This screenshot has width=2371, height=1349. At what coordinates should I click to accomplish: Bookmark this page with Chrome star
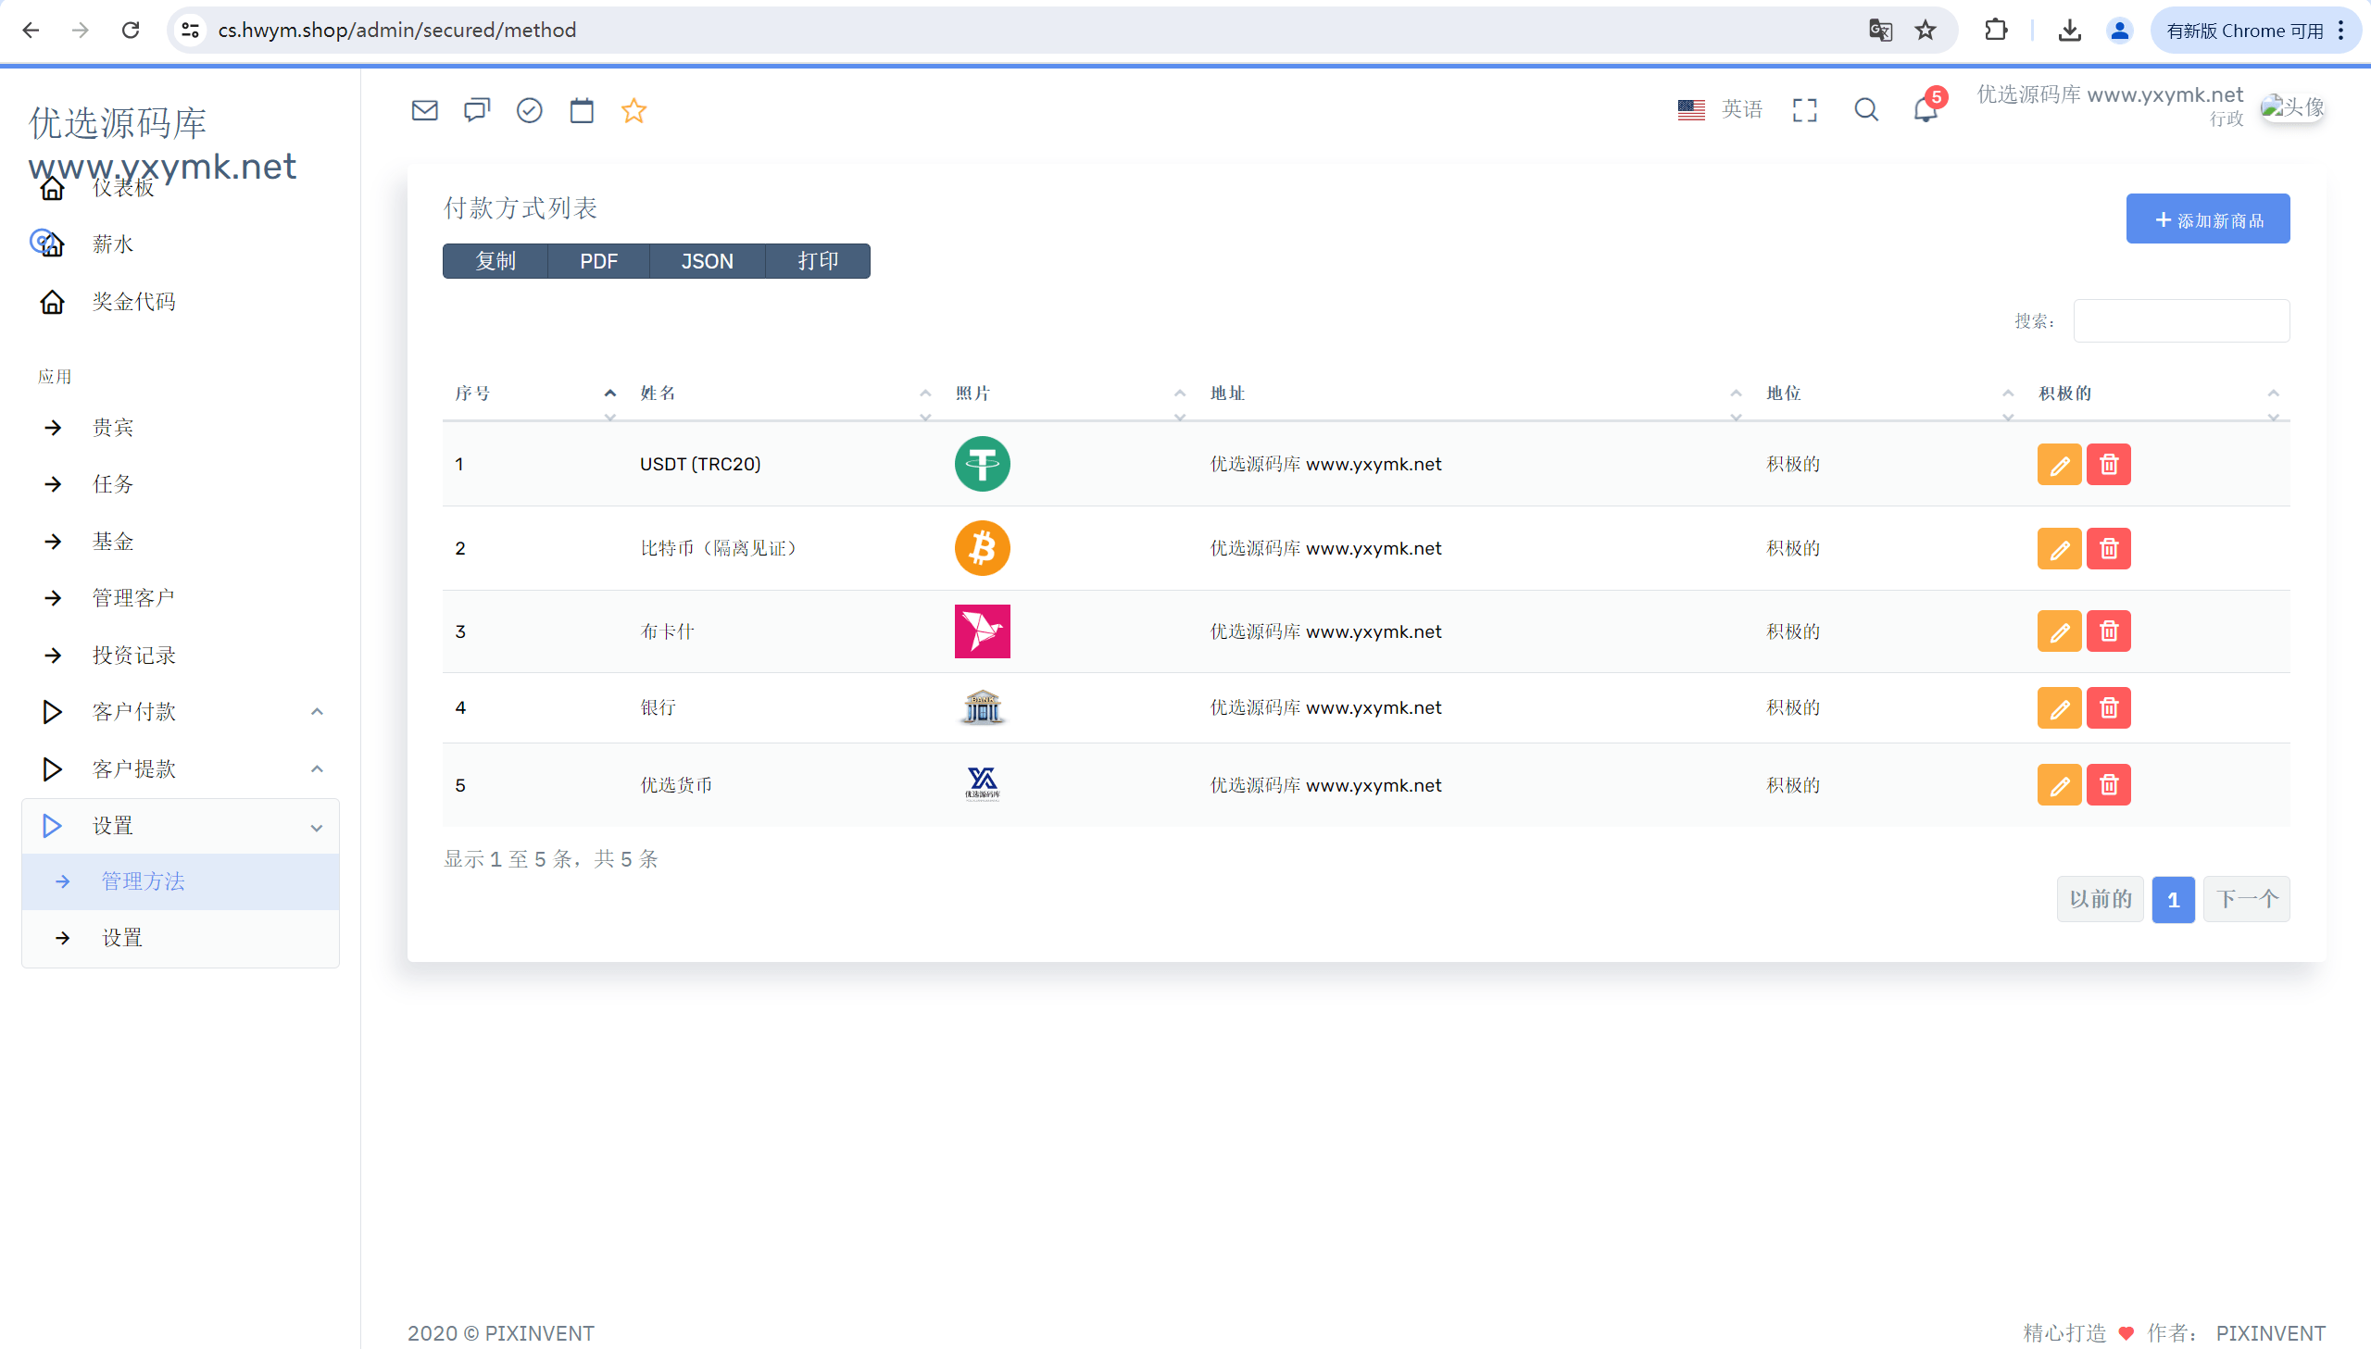point(1926,31)
